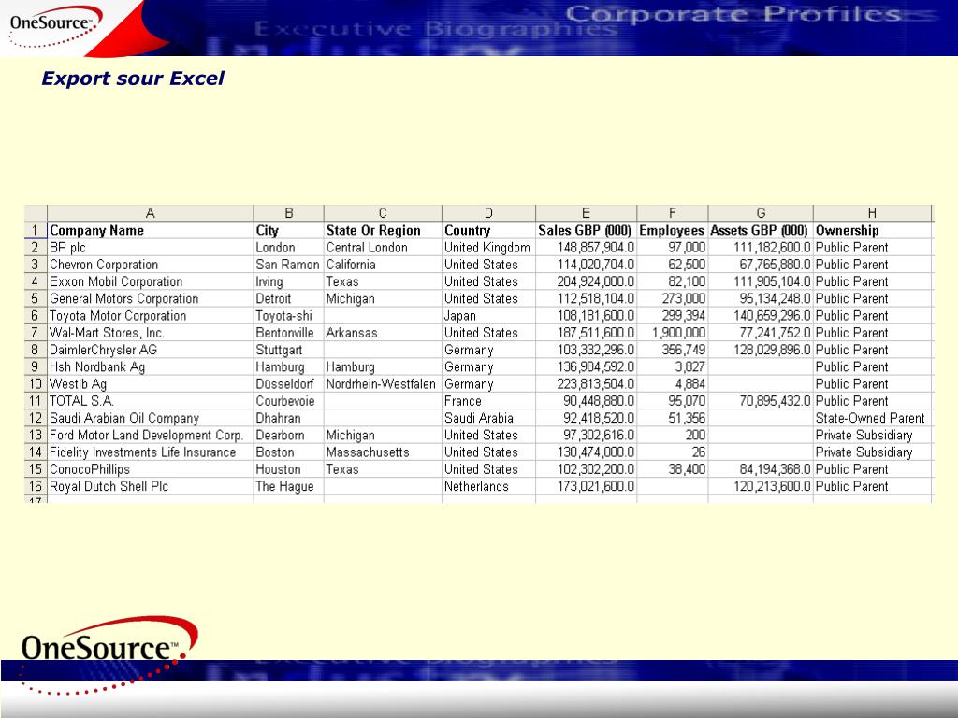The width and height of the screenshot is (958, 718).
Task: Select the 'Wal-Mart Stores, Inc.' cell
Action: [151, 333]
